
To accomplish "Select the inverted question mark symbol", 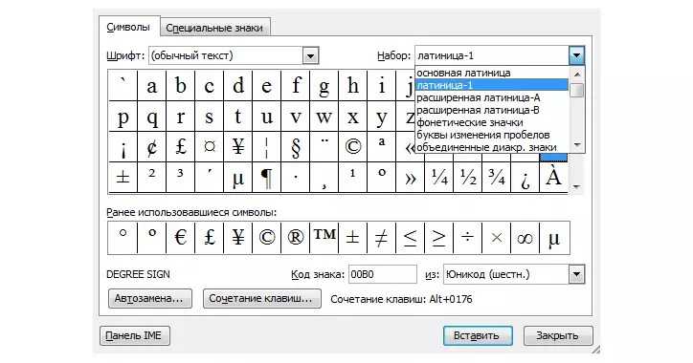I will click(x=525, y=178).
